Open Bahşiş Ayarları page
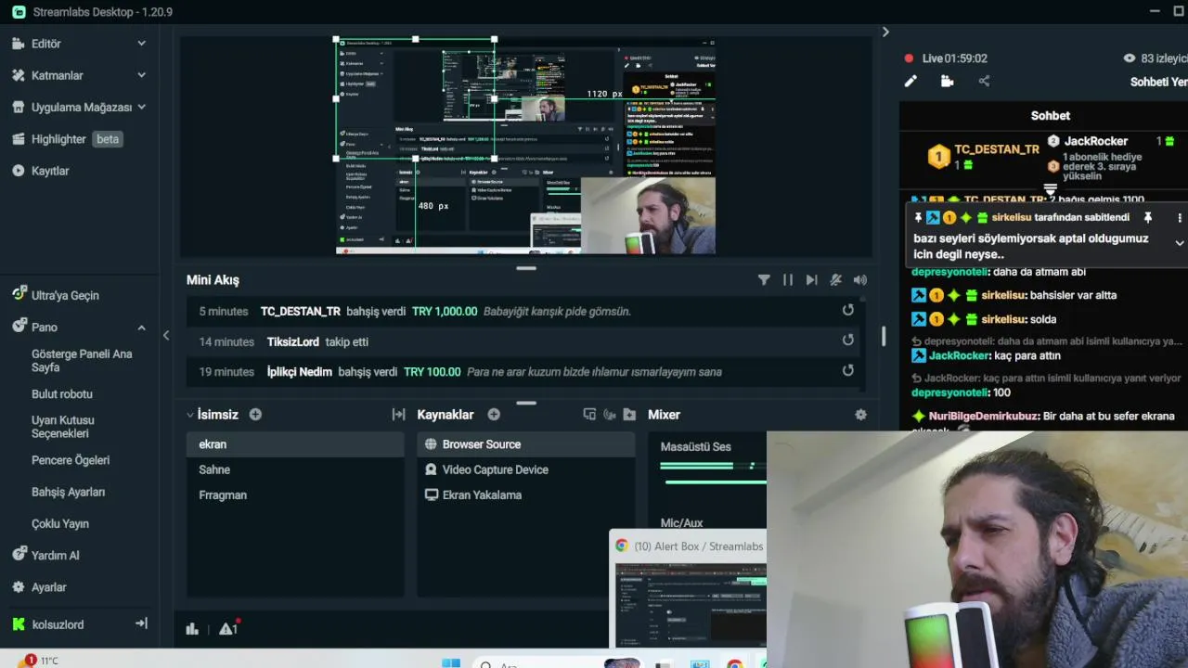This screenshot has width=1188, height=668. point(68,492)
